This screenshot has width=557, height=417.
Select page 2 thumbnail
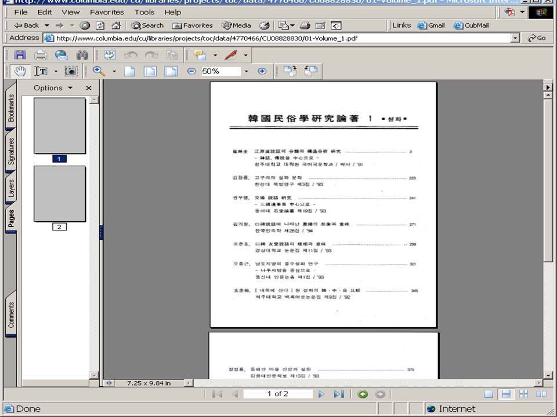(x=59, y=193)
